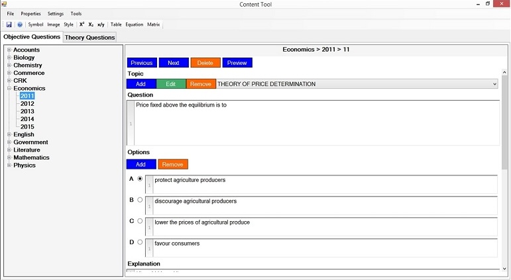Image resolution: width=511 pixels, height=280 pixels.
Task: Click option C text about lowering prices
Action: tap(202, 222)
